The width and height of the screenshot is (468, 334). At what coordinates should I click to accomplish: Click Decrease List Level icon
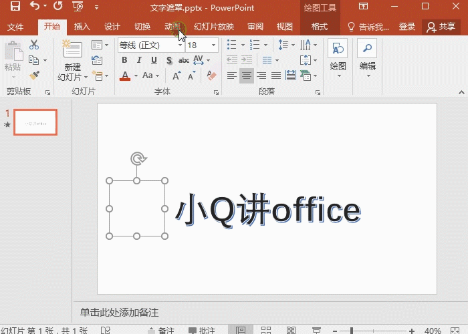point(232,60)
